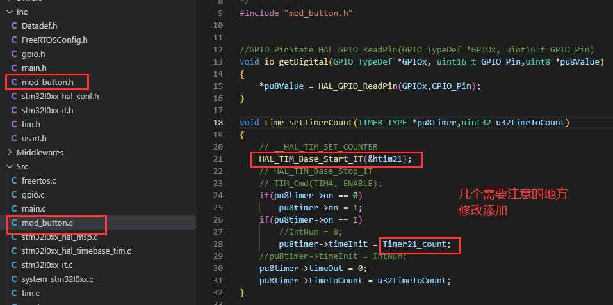Click HAL_TIM_Base_Start_IT call
The image size is (613, 305).
[x=311, y=159]
